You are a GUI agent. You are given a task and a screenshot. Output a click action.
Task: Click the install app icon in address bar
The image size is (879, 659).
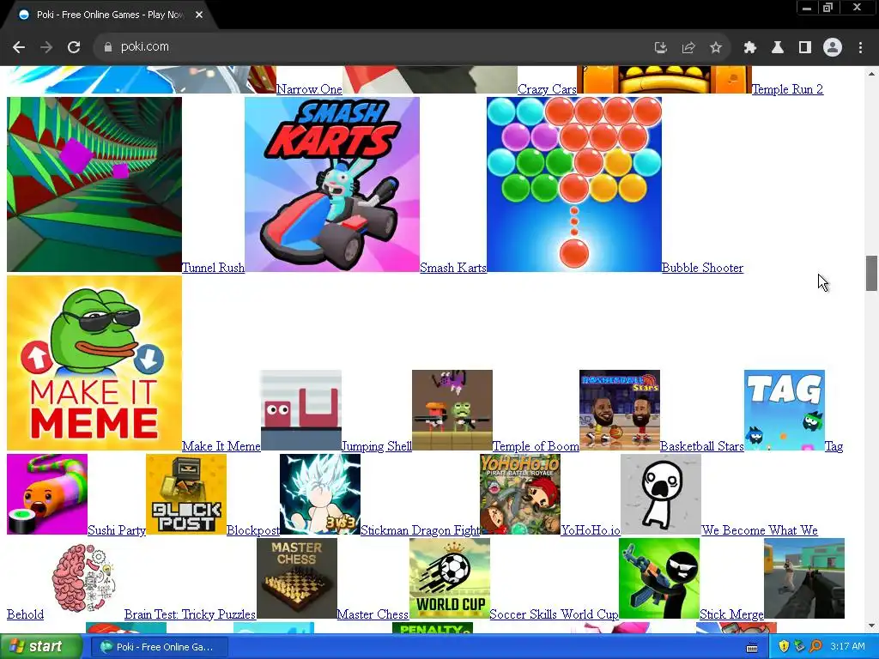tap(661, 48)
